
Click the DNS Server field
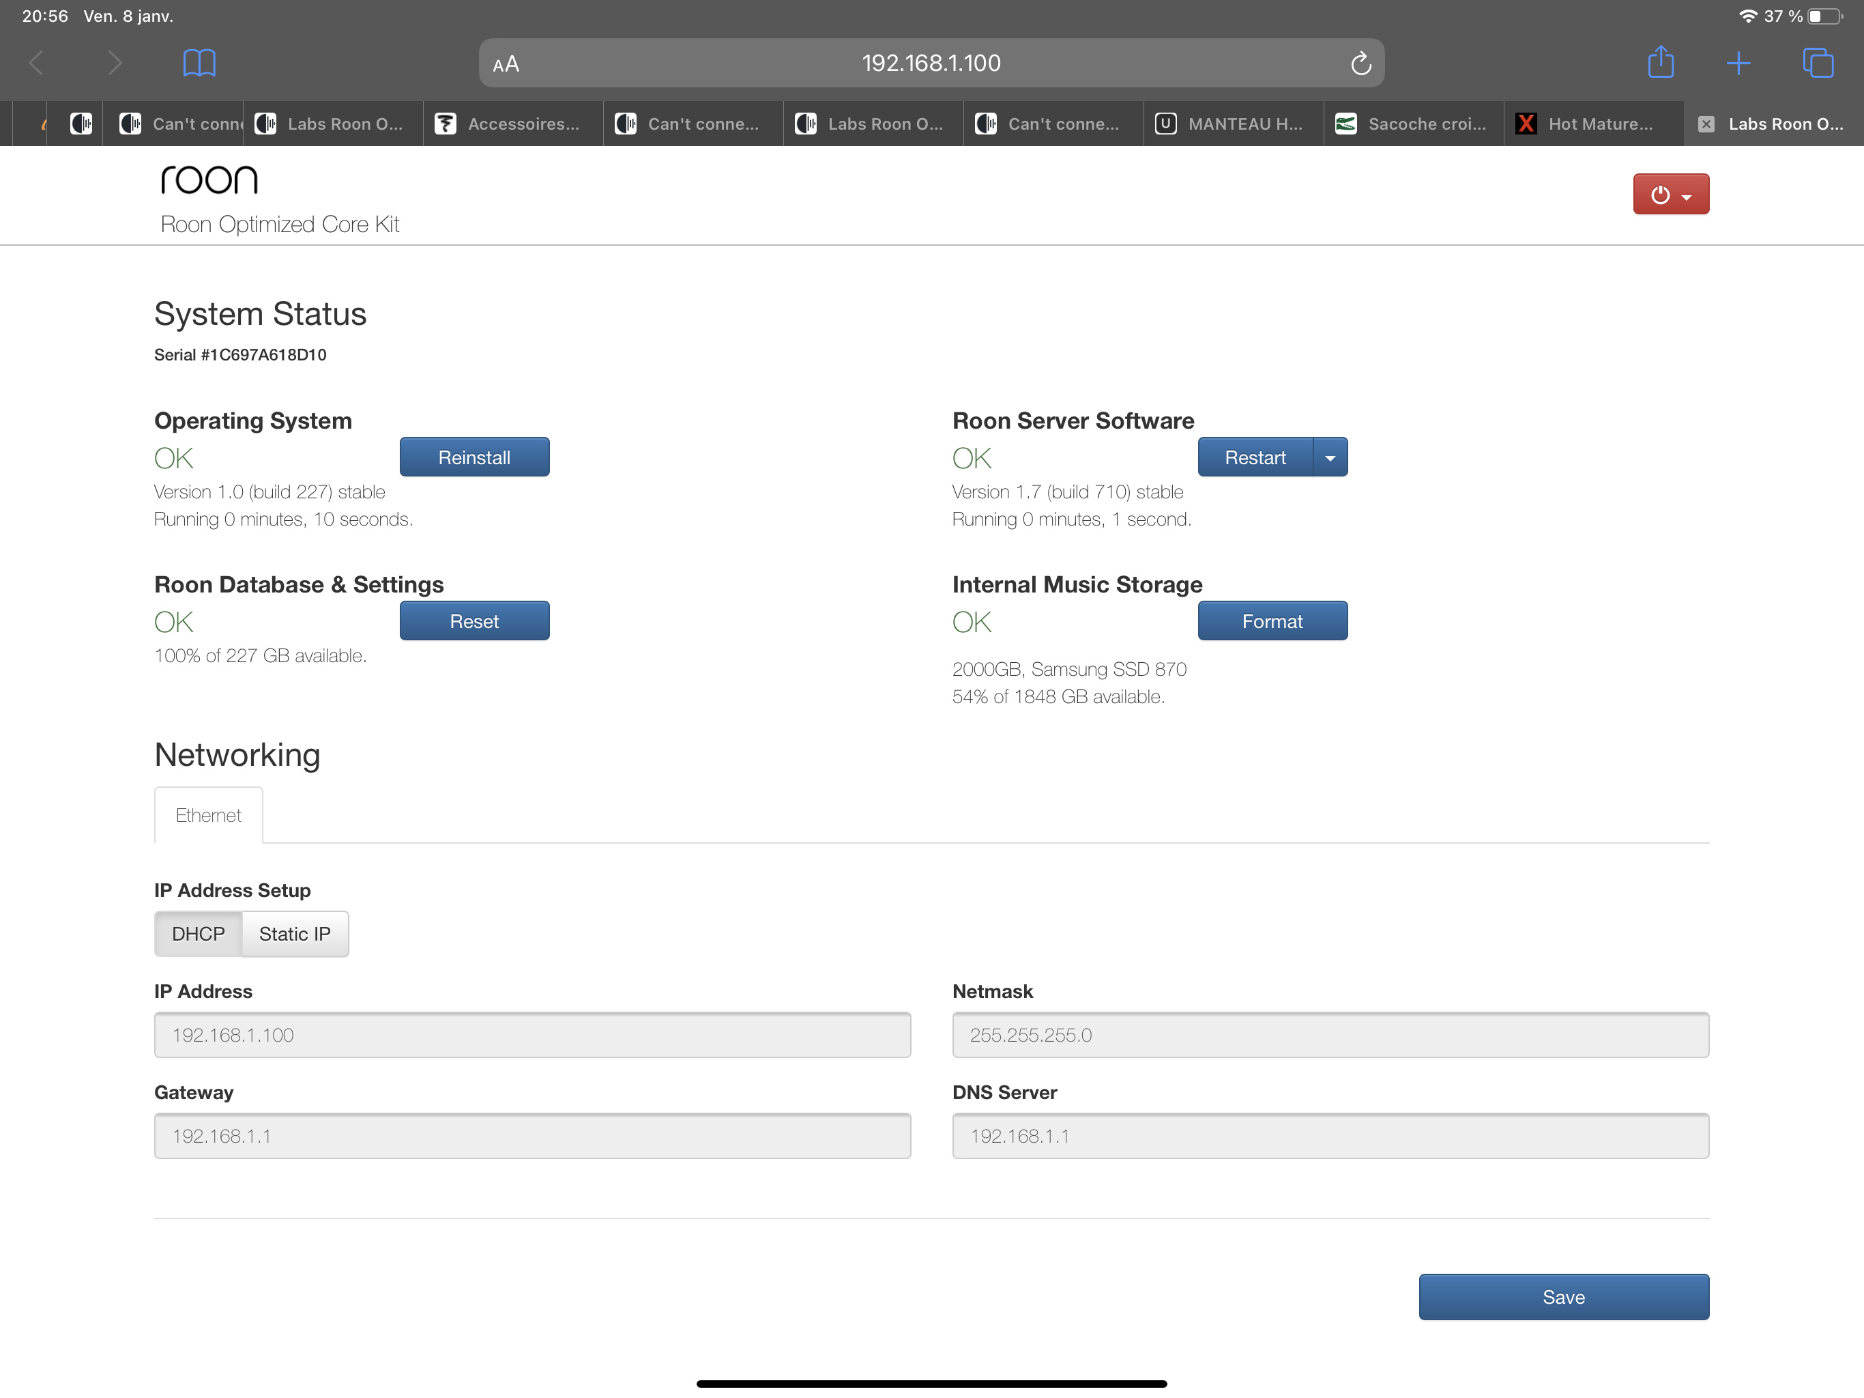[1330, 1136]
